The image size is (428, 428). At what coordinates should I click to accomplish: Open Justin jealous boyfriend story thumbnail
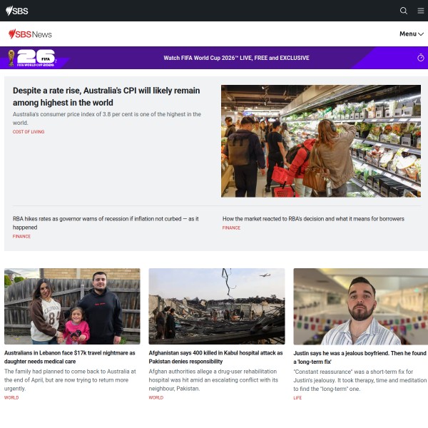pyautogui.click(x=360, y=306)
